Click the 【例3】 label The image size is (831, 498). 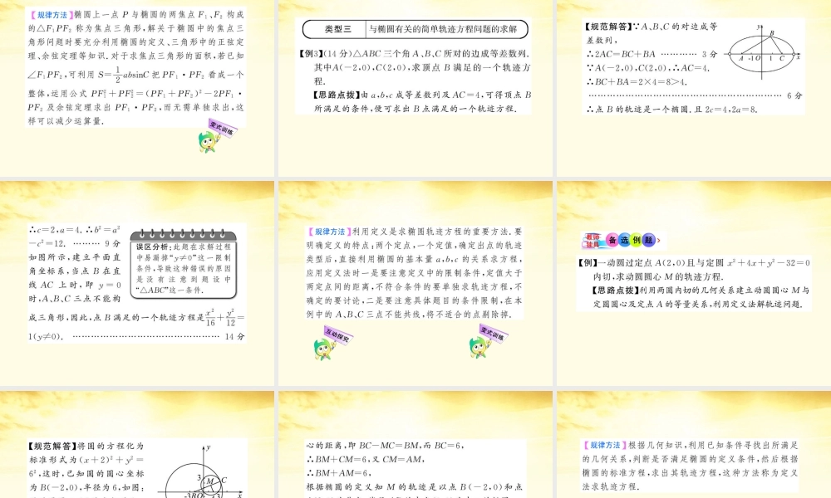[311, 53]
